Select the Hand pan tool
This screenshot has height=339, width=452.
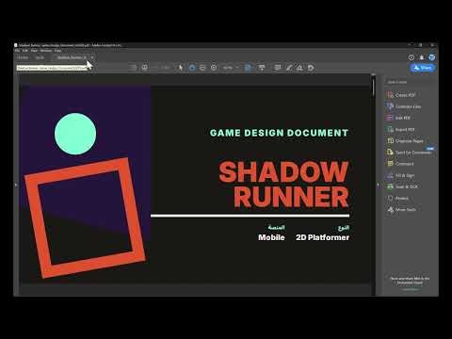click(x=192, y=68)
